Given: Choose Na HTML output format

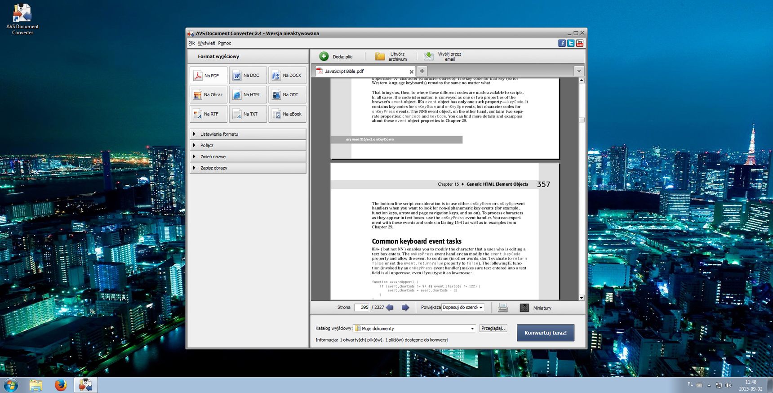Looking at the screenshot, I should (248, 95).
